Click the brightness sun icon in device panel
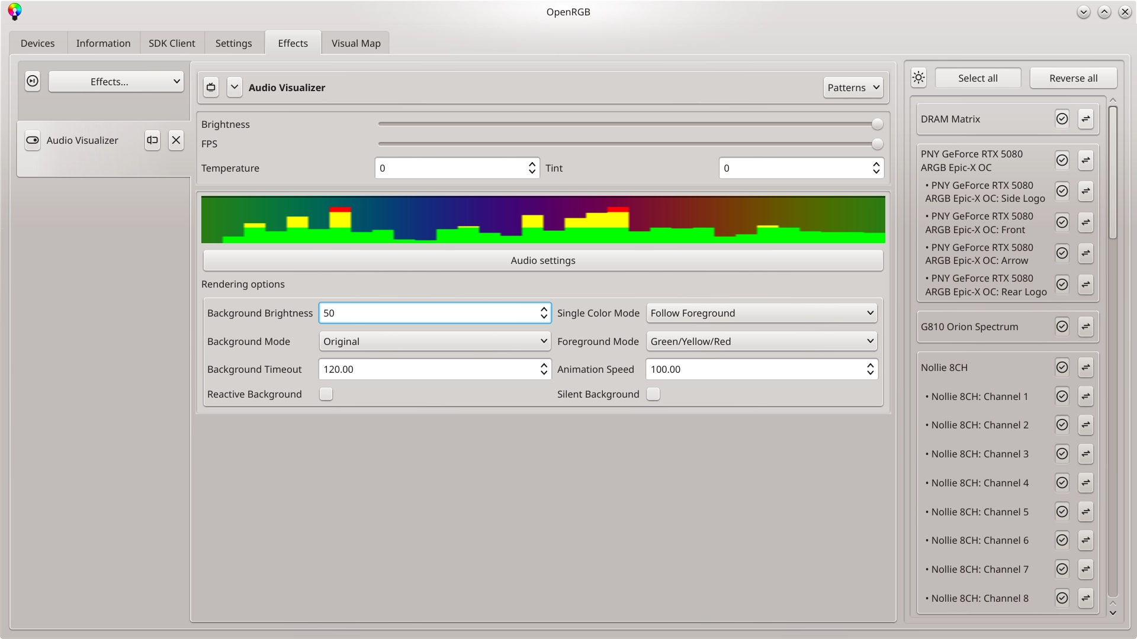The width and height of the screenshot is (1137, 639). click(x=918, y=78)
